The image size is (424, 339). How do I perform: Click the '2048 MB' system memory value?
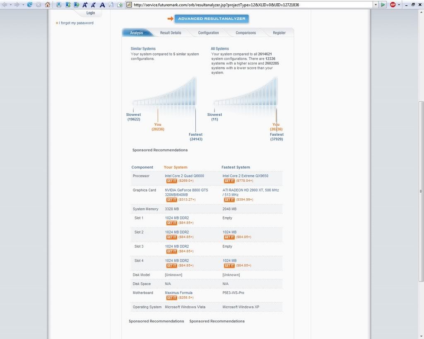coord(229,209)
